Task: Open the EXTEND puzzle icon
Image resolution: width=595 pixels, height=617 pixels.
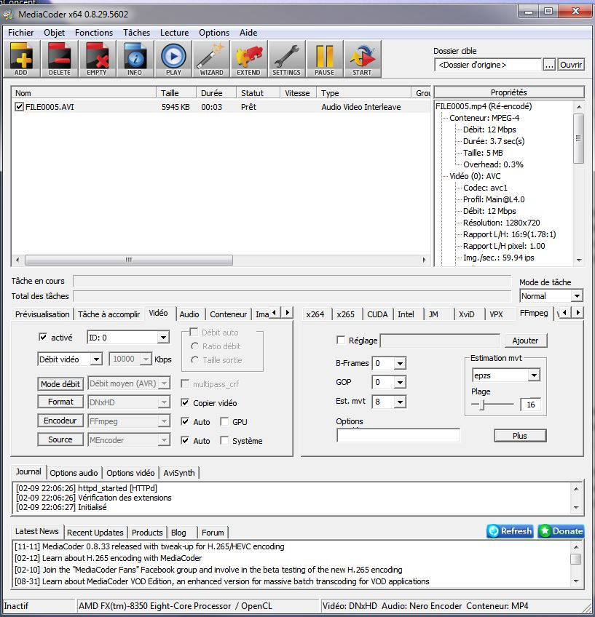Action: [x=248, y=58]
